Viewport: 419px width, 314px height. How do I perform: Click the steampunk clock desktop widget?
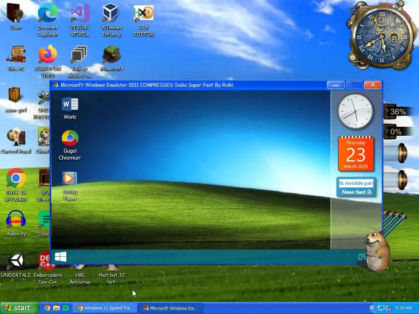pyautogui.click(x=382, y=37)
